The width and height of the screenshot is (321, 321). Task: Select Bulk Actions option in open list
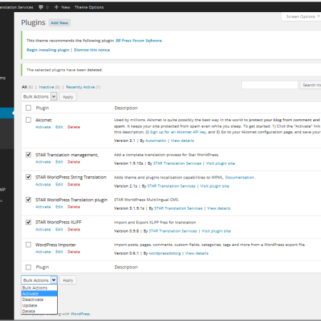39,287
